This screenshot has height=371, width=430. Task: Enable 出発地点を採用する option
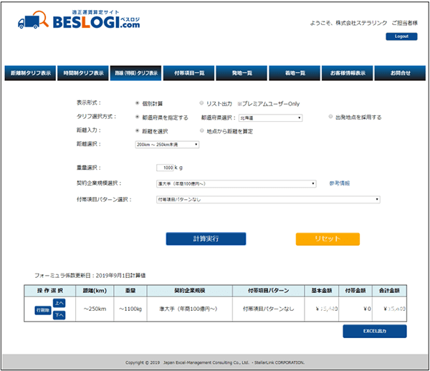(330, 117)
